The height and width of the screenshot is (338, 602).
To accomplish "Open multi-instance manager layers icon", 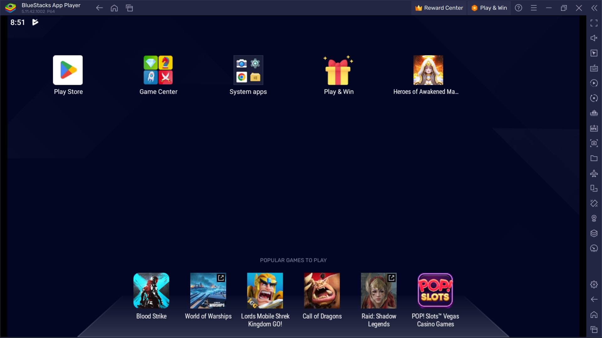I will click(594, 233).
